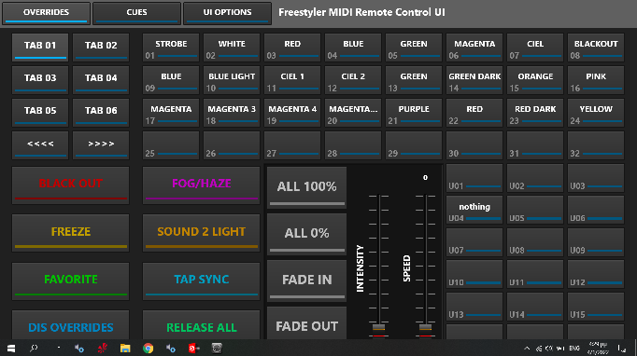Image resolution: width=637 pixels, height=356 pixels.
Task: Select TAB 04 button page
Action: pyautogui.click(x=101, y=79)
